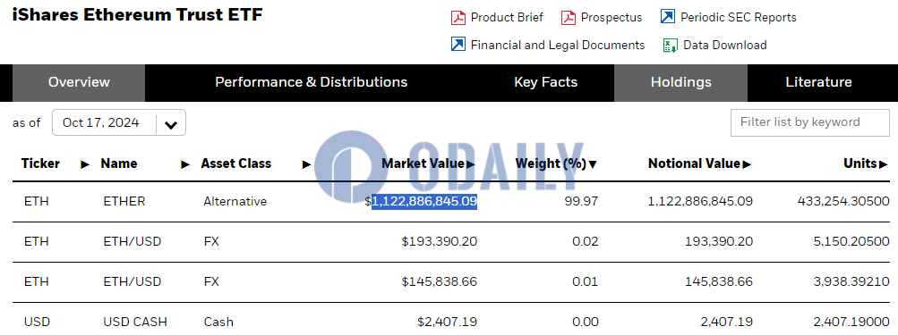The image size is (898, 335).
Task: Toggle Weight (%) descending sort arrow
Action: coord(593,164)
